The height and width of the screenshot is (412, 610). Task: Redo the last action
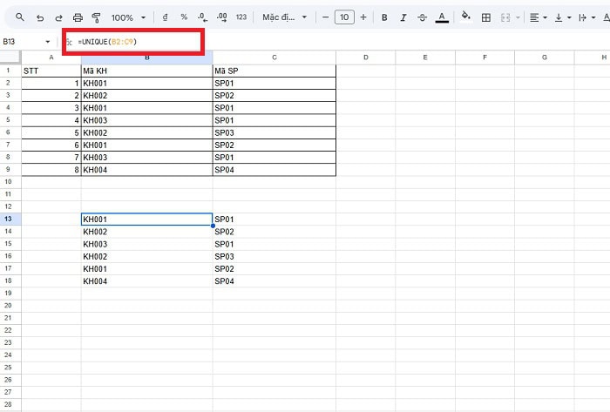(x=58, y=17)
